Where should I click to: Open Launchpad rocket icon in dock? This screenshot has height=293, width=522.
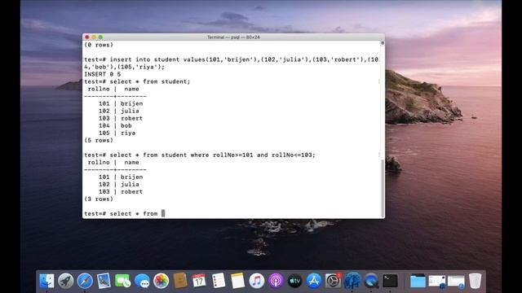pos(65,281)
